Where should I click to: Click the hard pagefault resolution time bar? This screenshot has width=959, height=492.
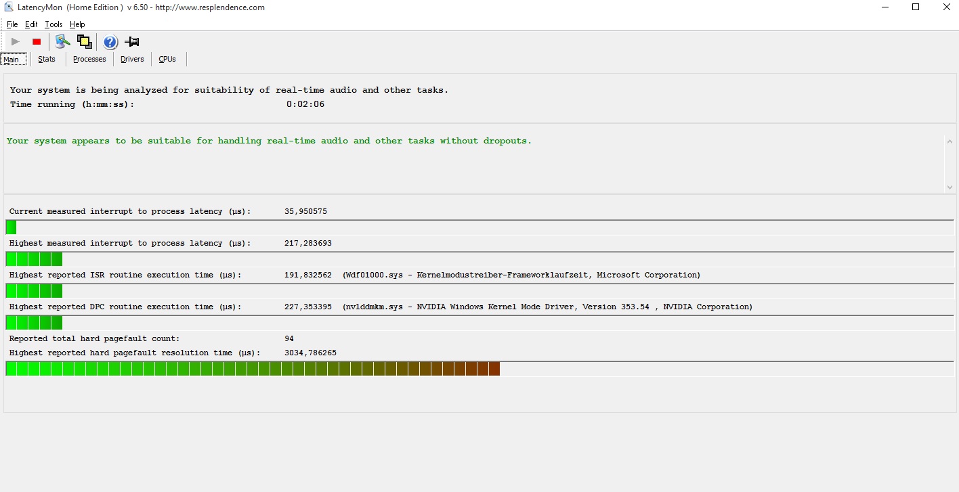[480, 369]
